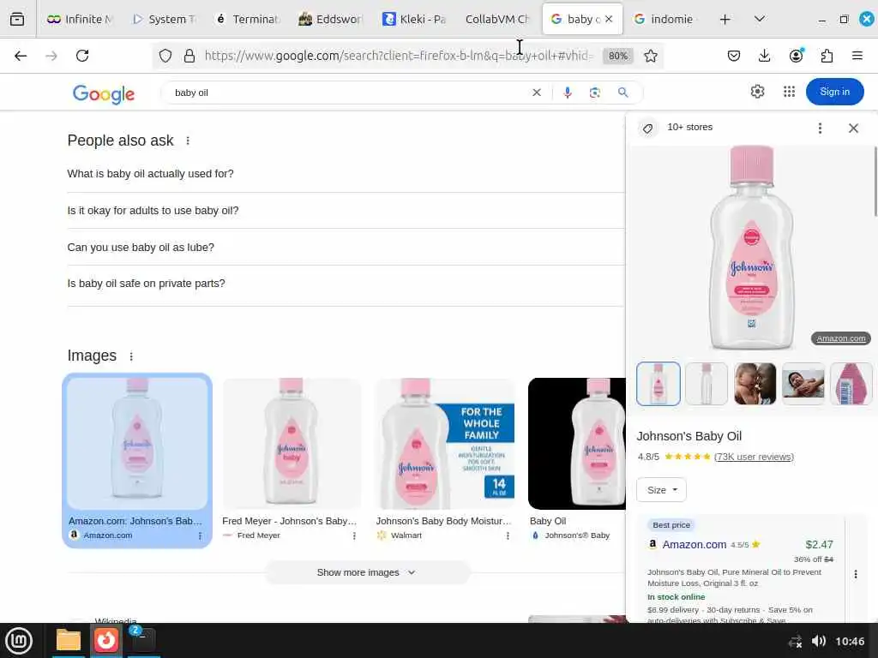
Task: Open Pocket save icon
Action: 734,56
